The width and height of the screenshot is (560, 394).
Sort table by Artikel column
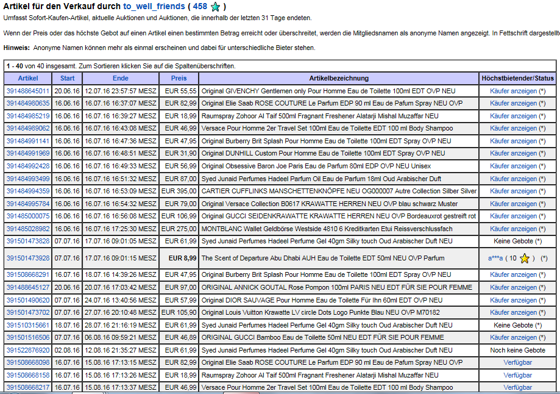pos(28,78)
